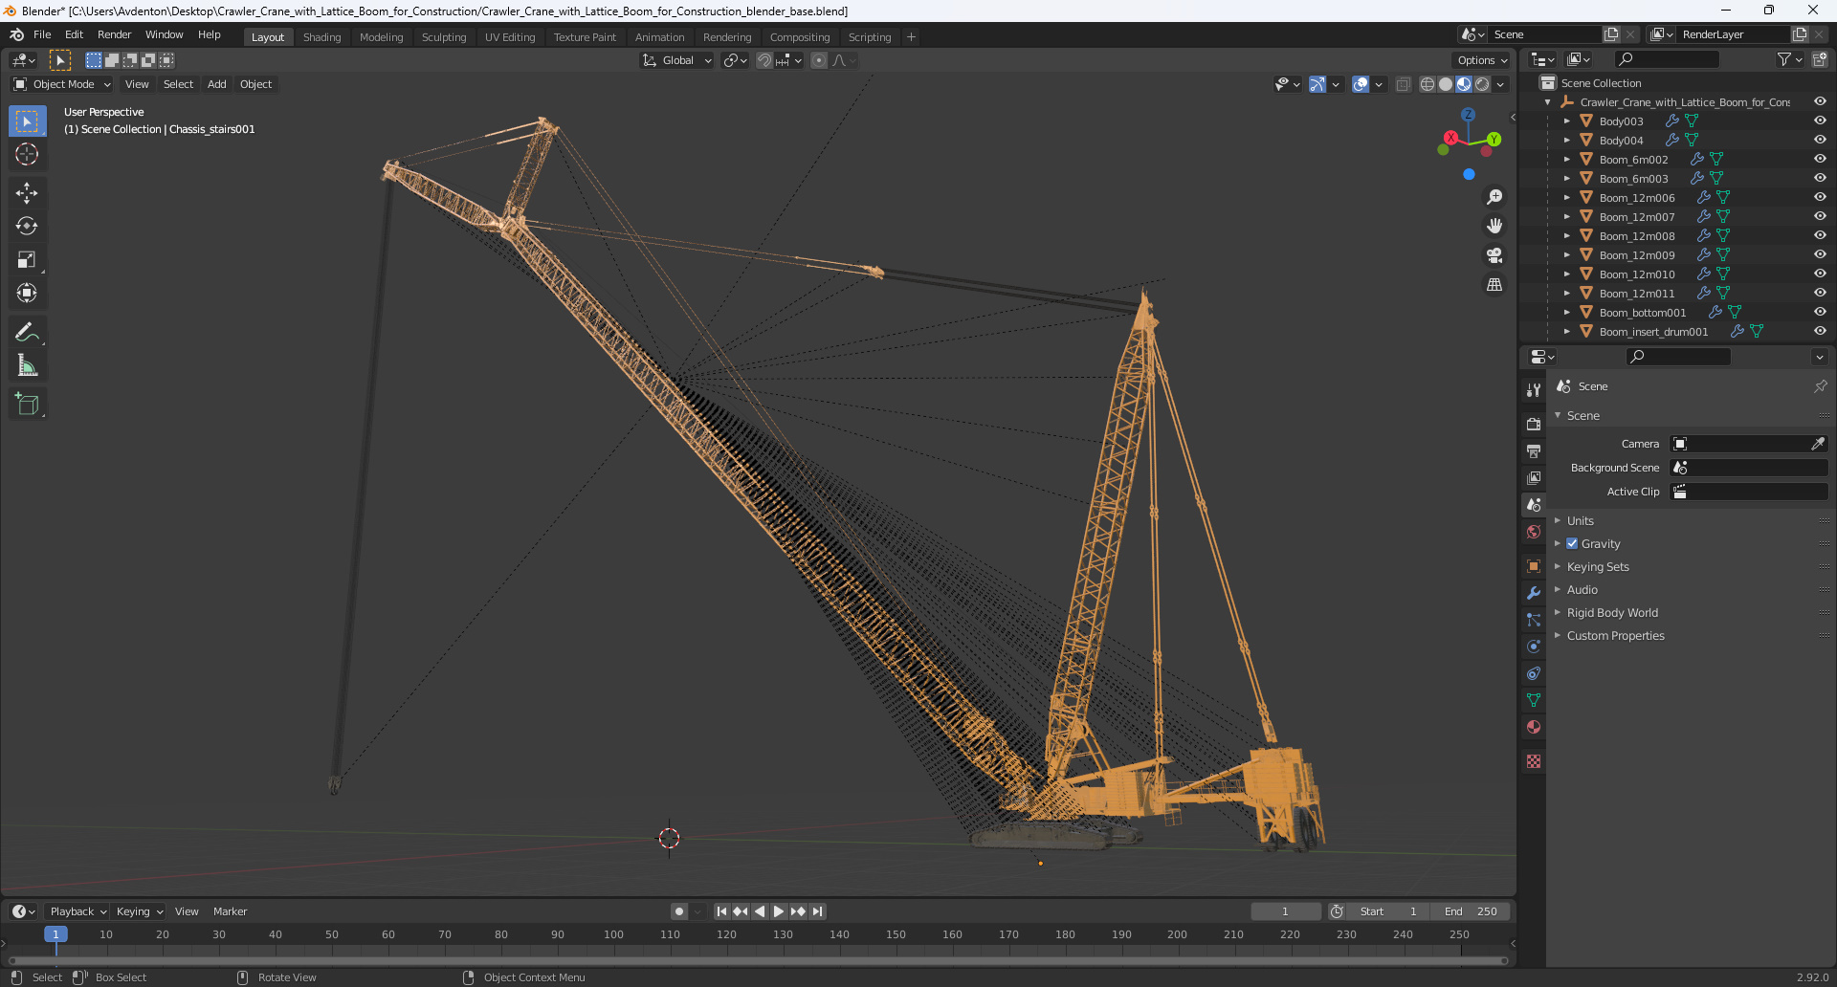Open the Global orientation dropdown
This screenshot has height=987, width=1837.
pyautogui.click(x=677, y=60)
